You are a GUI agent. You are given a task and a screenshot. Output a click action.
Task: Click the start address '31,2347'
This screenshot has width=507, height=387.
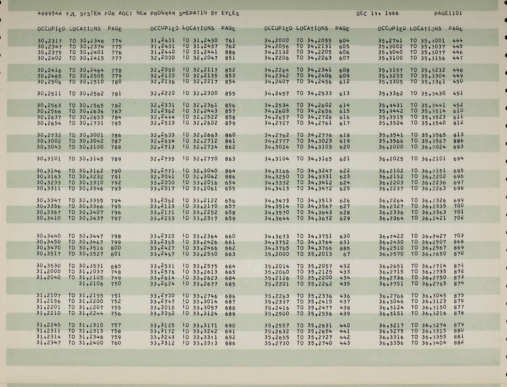click(49, 343)
